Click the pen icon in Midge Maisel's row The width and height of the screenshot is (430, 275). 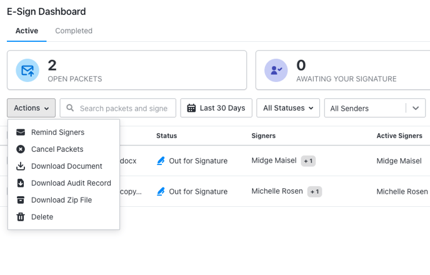(x=161, y=161)
